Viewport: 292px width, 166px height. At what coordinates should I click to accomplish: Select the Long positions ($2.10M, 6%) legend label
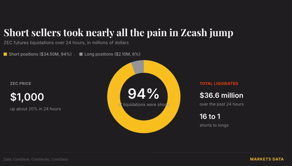click(112, 54)
